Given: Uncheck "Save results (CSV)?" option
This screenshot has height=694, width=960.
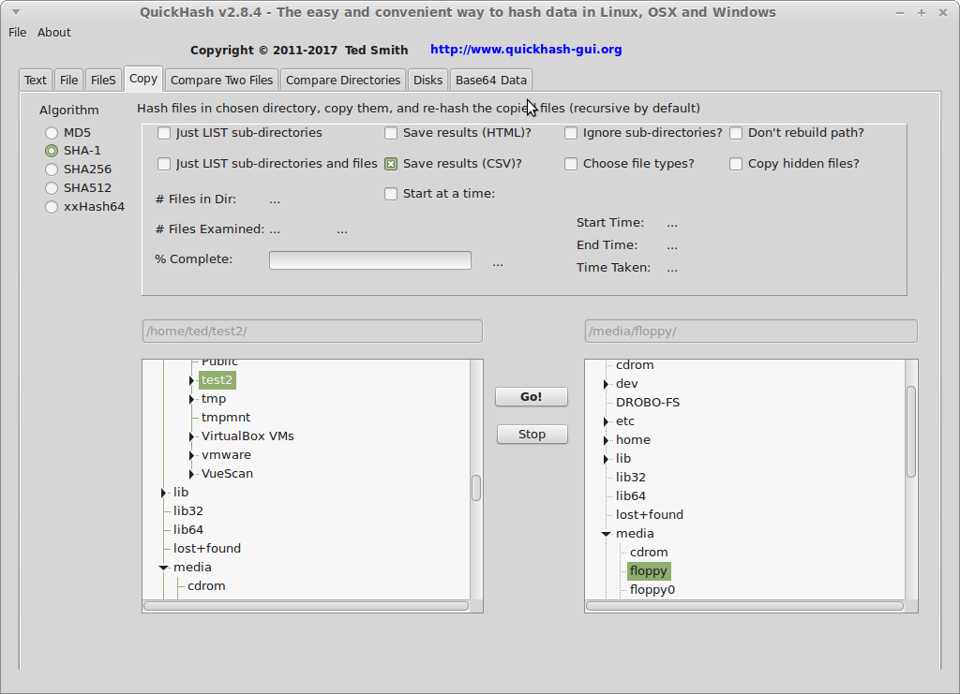Looking at the screenshot, I should (x=390, y=163).
